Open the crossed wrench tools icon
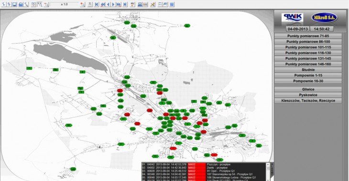The height and width of the screenshot is (181, 349). (153, 4)
